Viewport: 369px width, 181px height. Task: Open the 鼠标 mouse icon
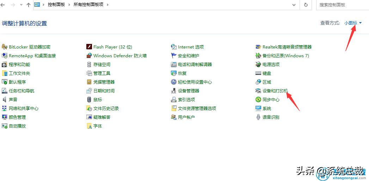[89, 99]
